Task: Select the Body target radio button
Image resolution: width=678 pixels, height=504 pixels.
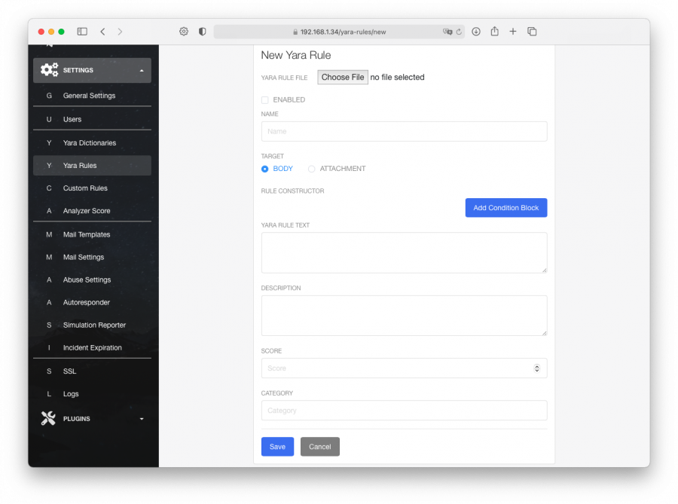Action: click(265, 169)
